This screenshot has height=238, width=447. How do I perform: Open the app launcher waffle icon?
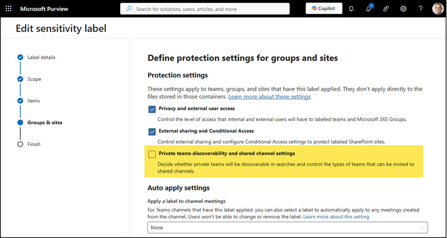point(8,9)
